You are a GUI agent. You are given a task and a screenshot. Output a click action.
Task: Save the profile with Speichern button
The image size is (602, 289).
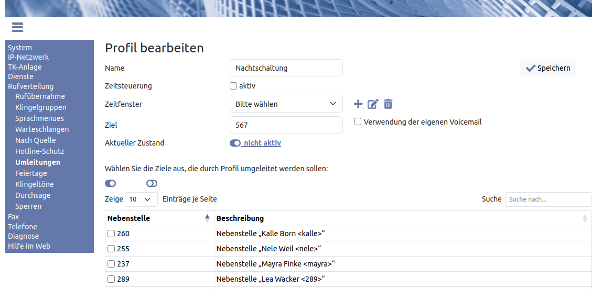tap(548, 68)
